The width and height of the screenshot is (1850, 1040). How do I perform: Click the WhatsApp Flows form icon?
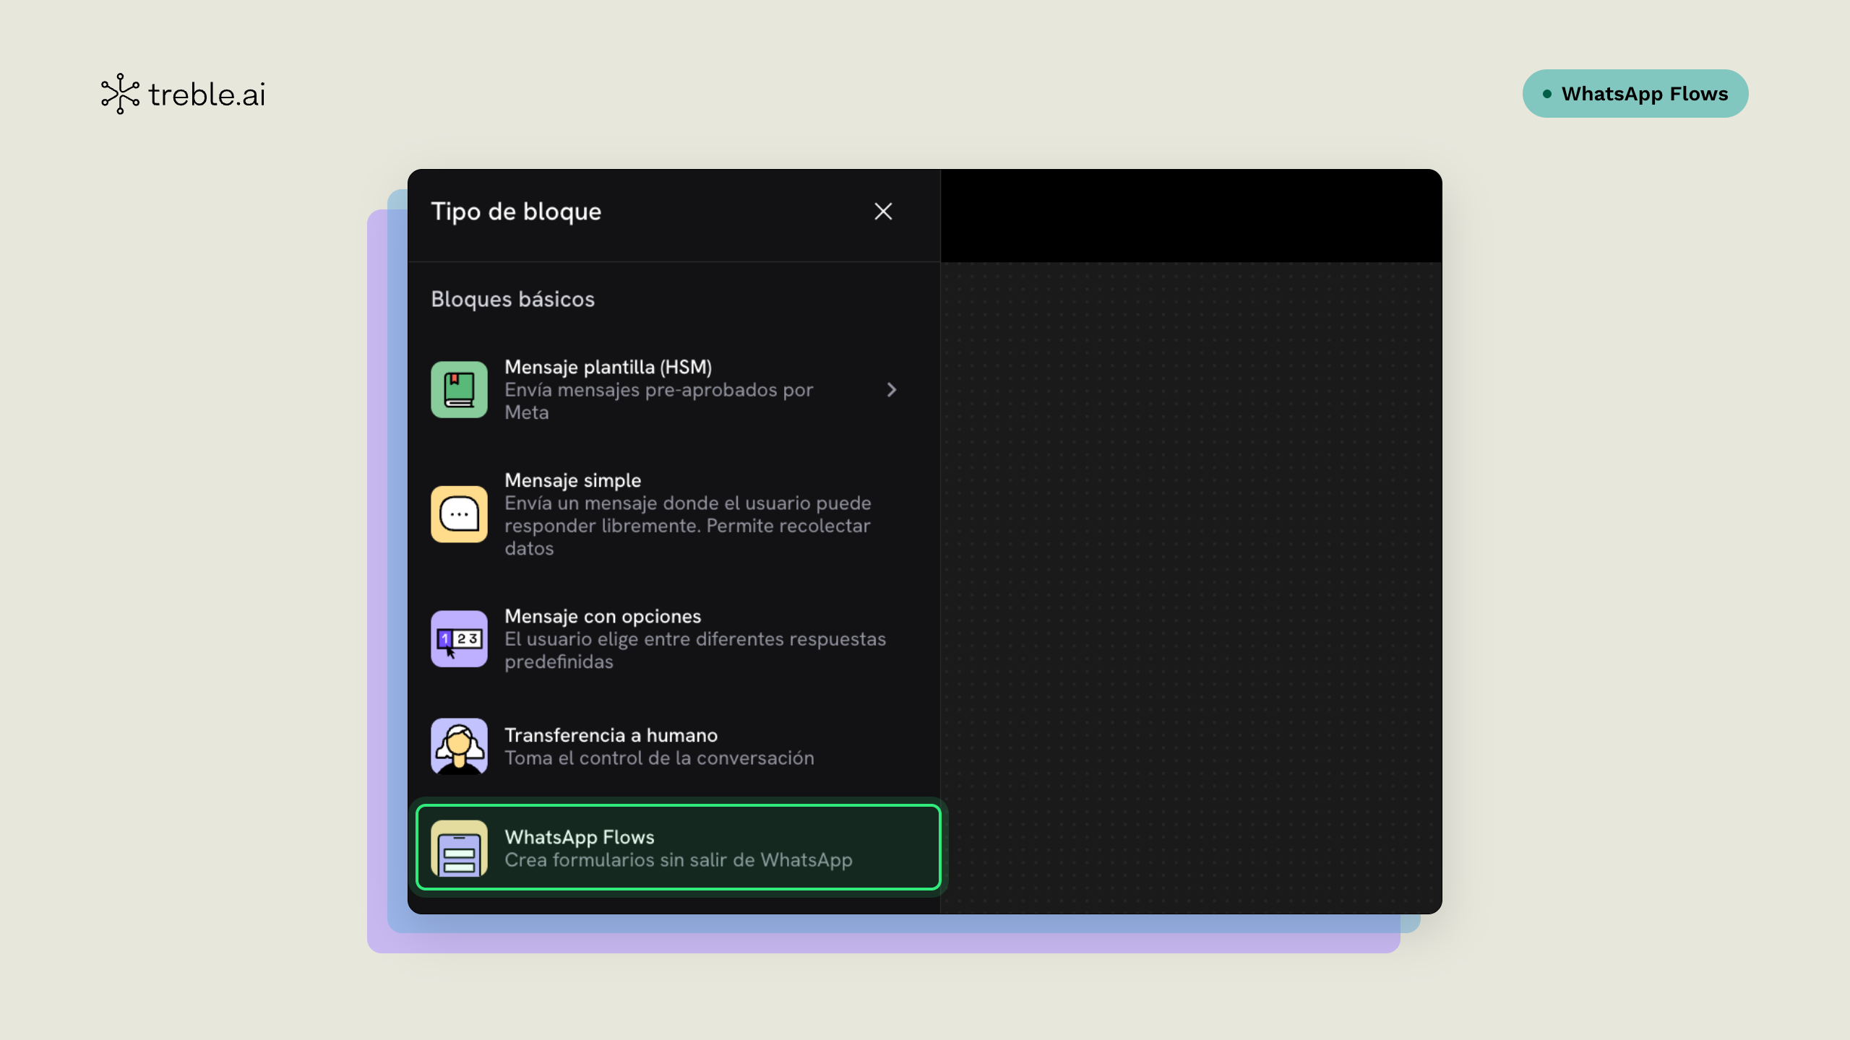pyautogui.click(x=459, y=848)
